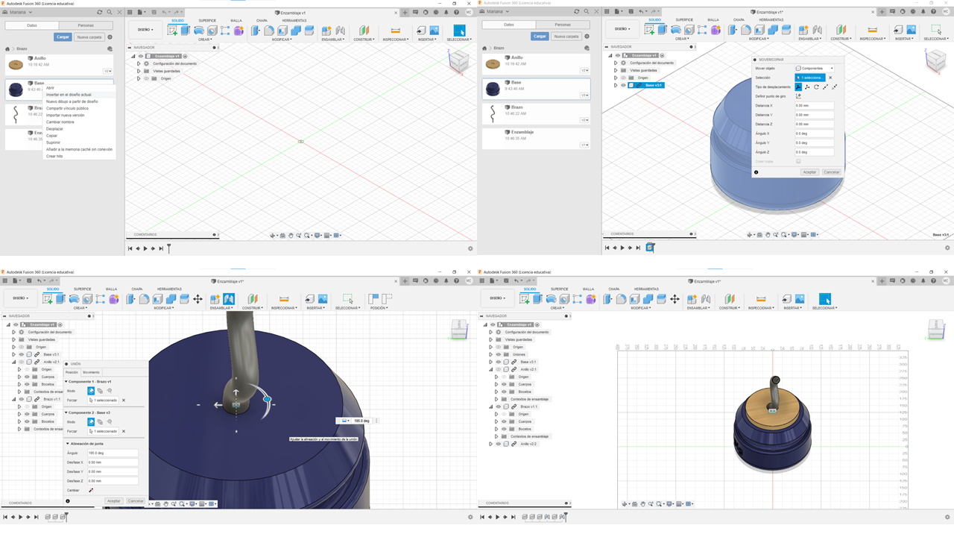
Task: Open the POSICIÓN dropdown in the Unión window
Action: 379,307
